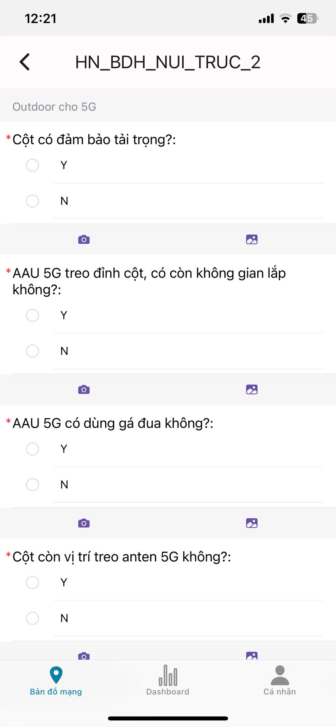
Task: Select Y for "Cột còn vị trí treo anten 5G"
Action: [x=32, y=582]
